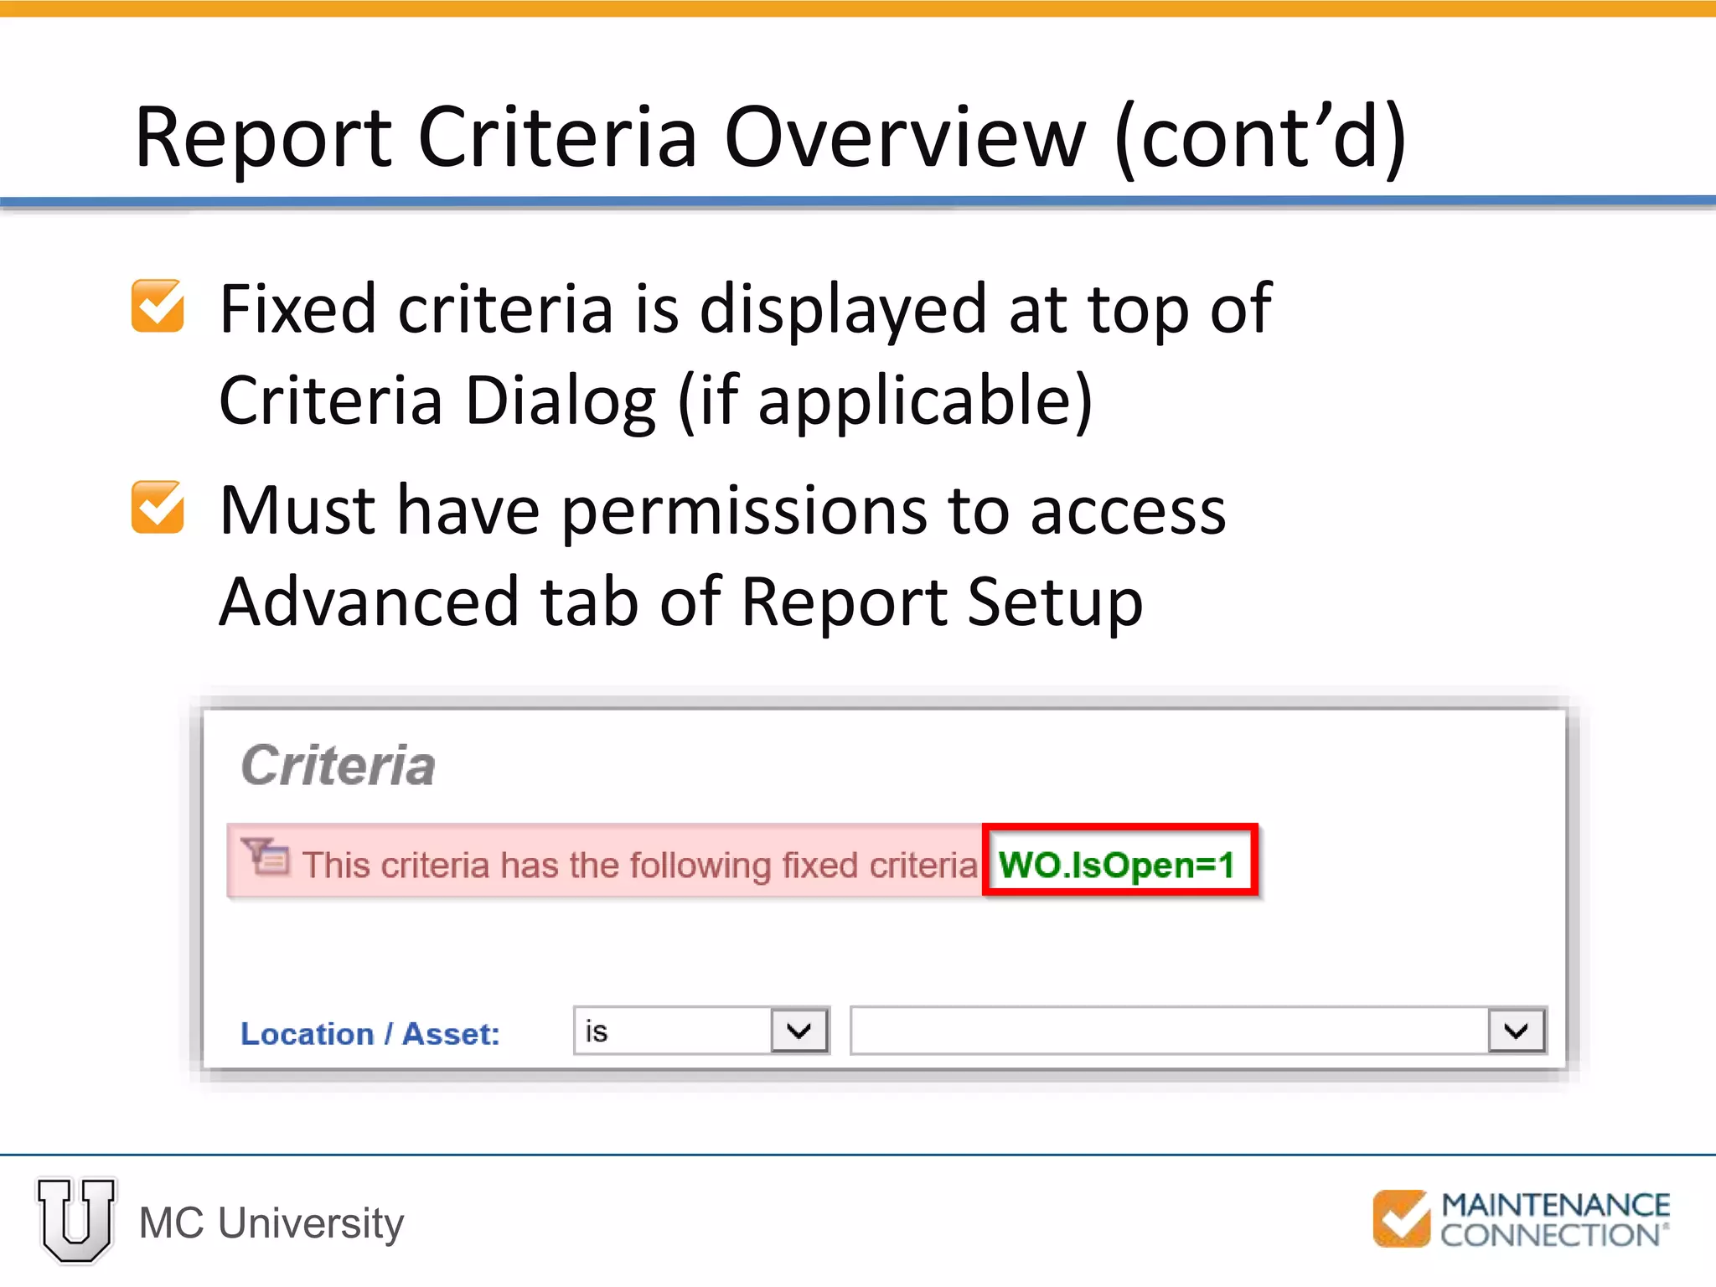This screenshot has height=1287, width=1716.
Task: Click the Maintenance Connection checkmark logo
Action: point(1402,1218)
